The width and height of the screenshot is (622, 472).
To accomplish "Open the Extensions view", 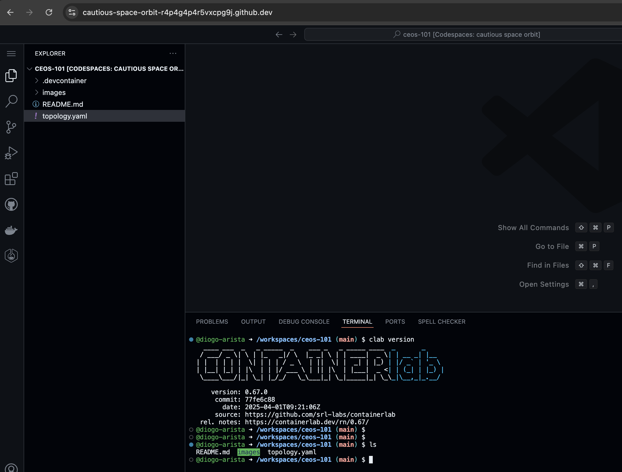I will [11, 179].
